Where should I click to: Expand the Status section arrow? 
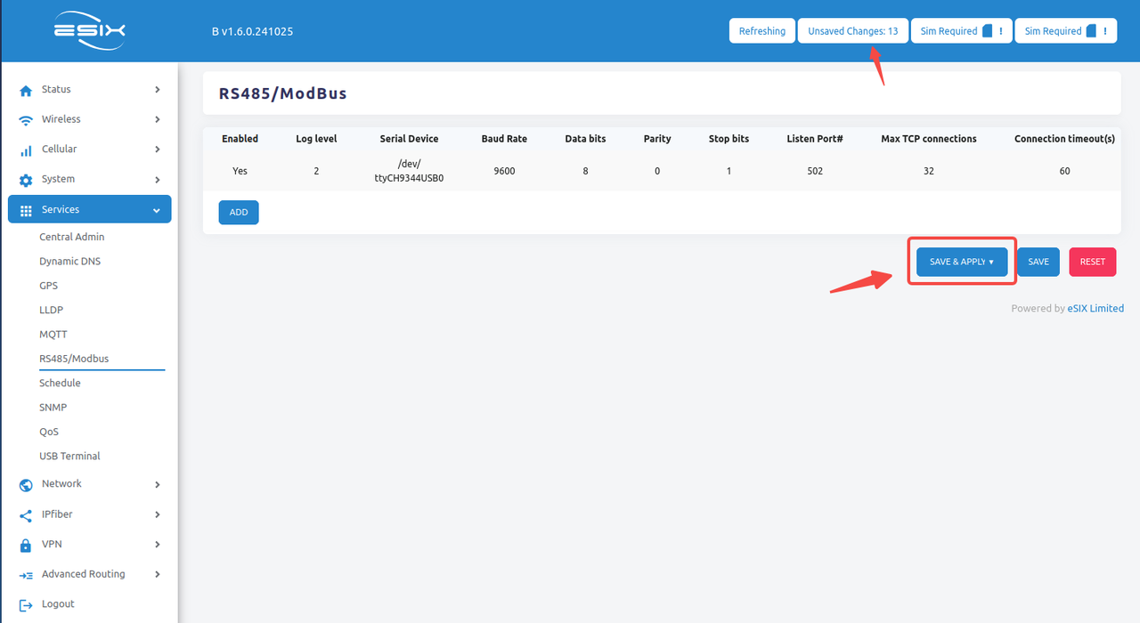click(x=157, y=90)
